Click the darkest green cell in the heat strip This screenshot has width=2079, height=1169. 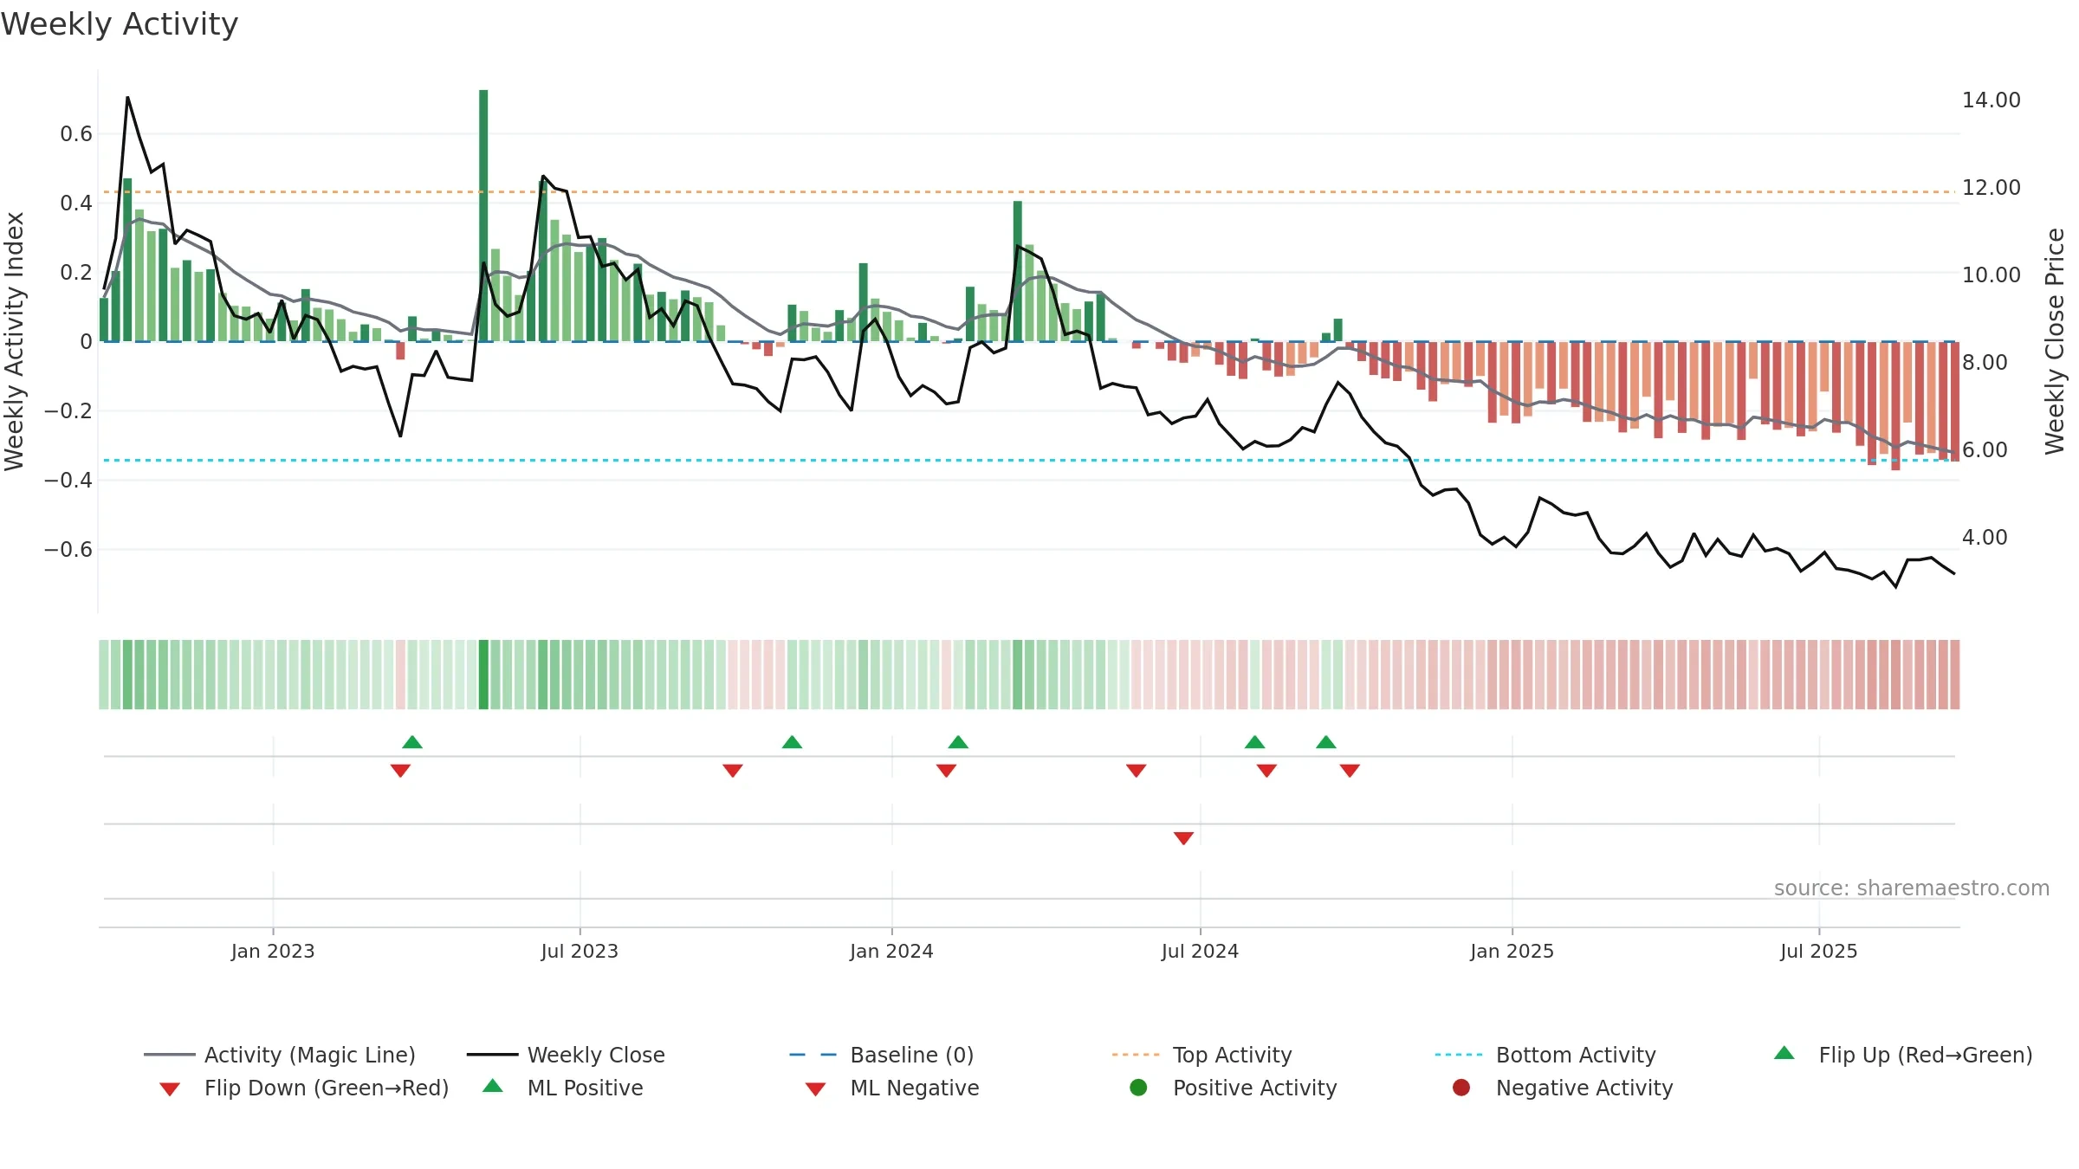(483, 675)
